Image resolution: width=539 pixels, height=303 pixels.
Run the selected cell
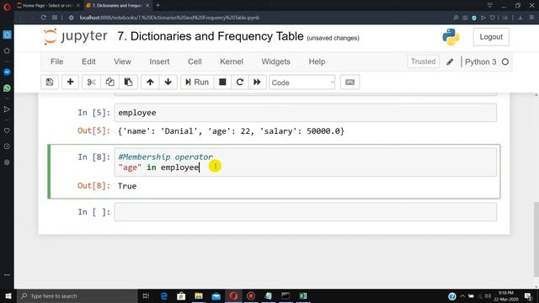click(x=197, y=82)
